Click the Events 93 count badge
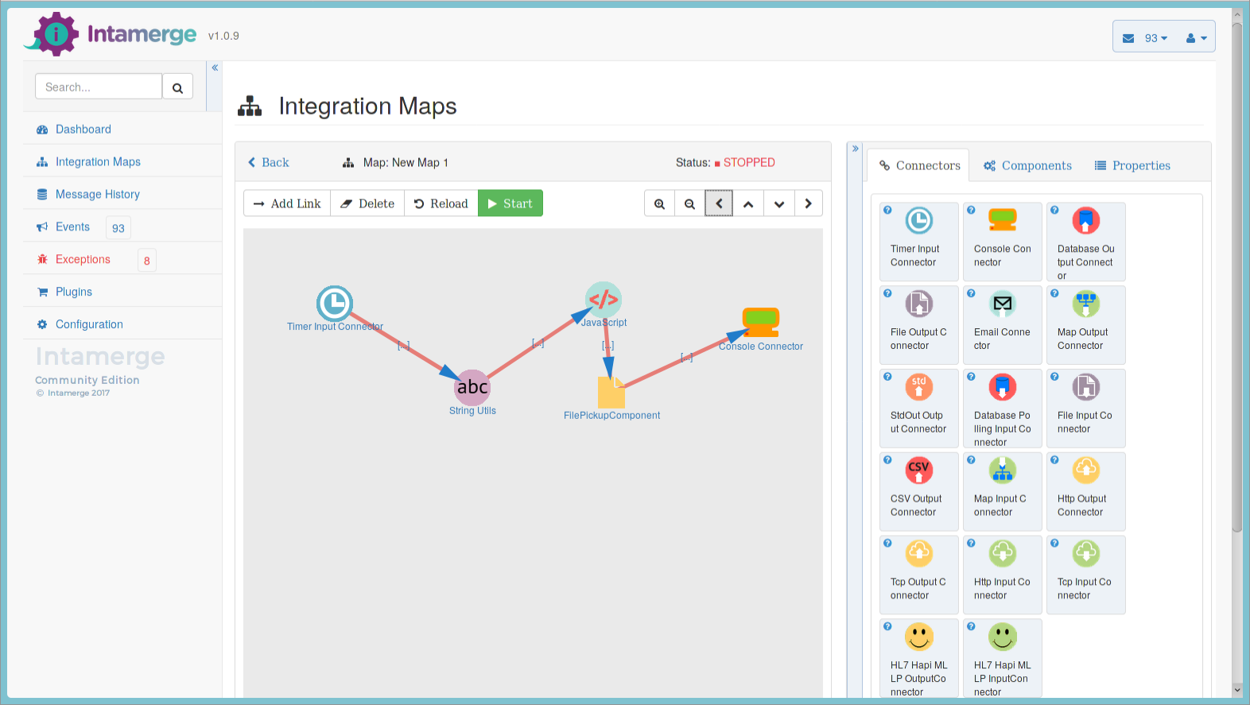Image resolution: width=1250 pixels, height=705 pixels. click(x=118, y=228)
